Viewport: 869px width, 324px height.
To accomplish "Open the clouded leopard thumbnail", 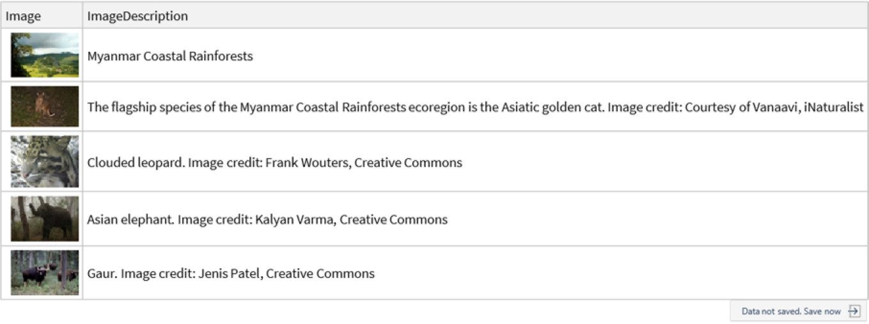I will (x=45, y=162).
